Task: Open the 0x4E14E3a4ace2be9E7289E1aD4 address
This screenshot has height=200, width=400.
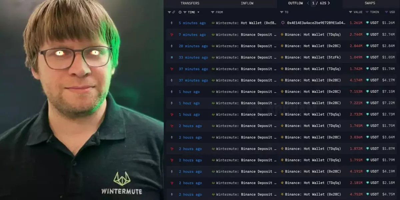Action: tap(316, 23)
